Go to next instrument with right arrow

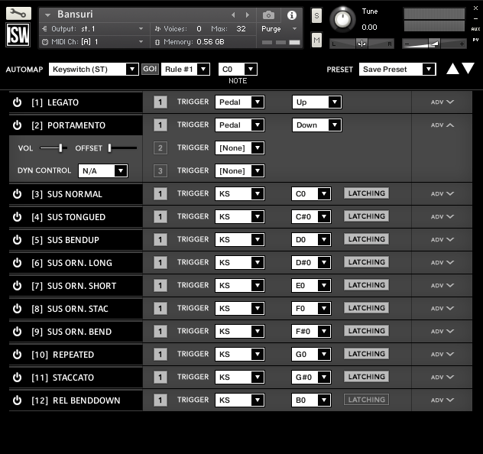(247, 15)
